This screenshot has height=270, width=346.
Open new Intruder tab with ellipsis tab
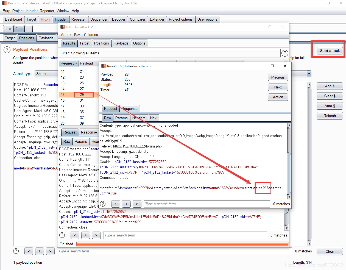coord(28,29)
